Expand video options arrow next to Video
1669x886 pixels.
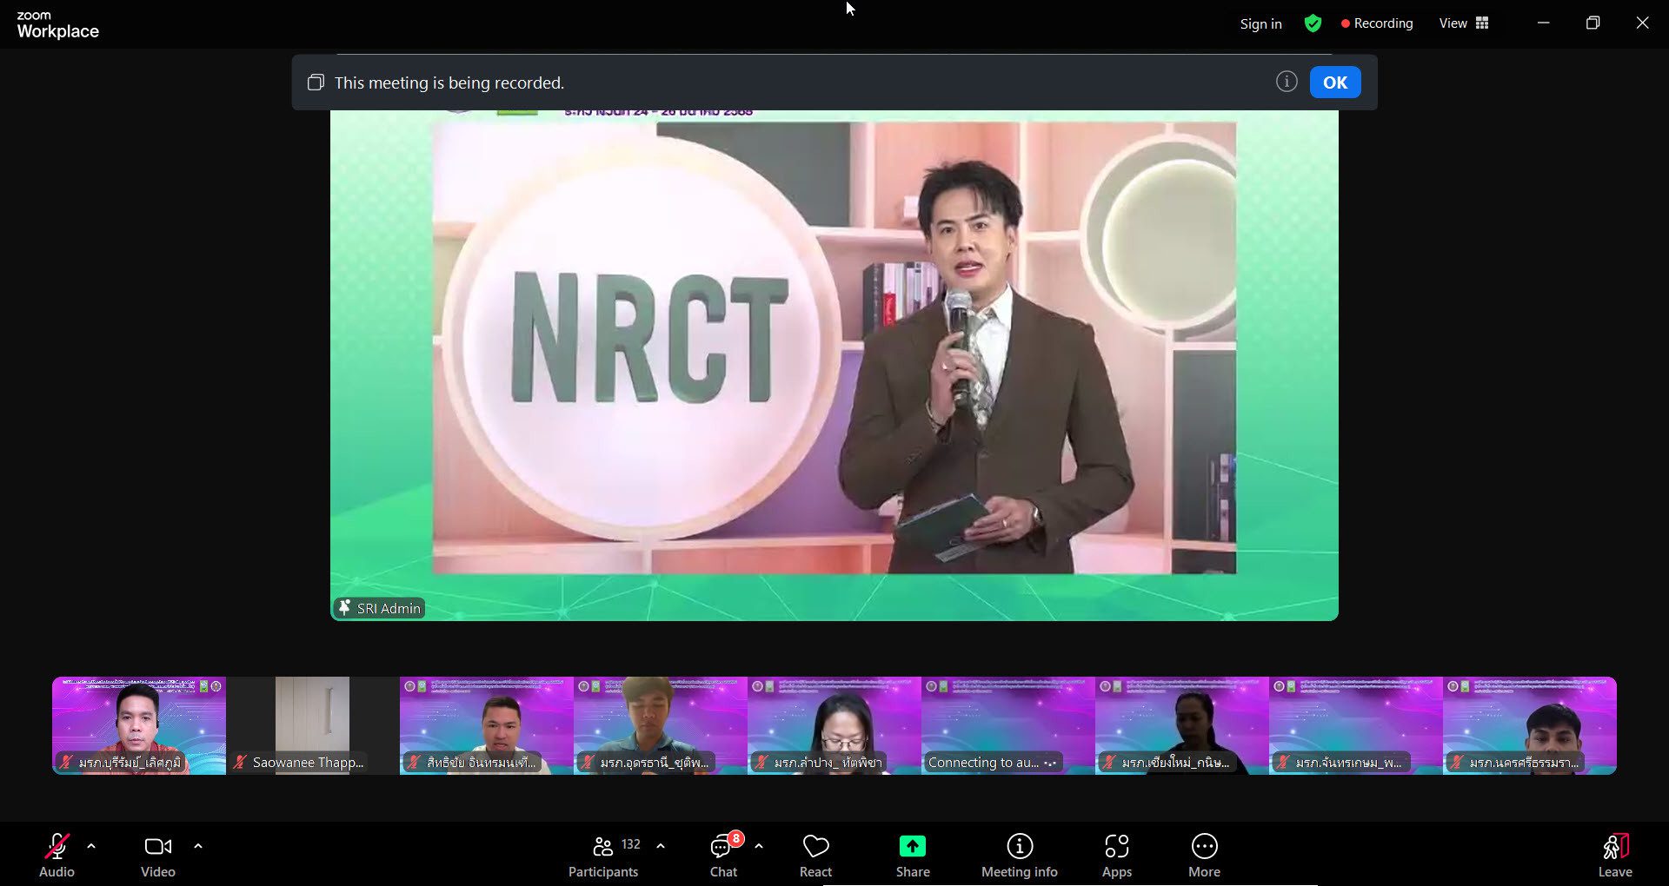[198, 845]
